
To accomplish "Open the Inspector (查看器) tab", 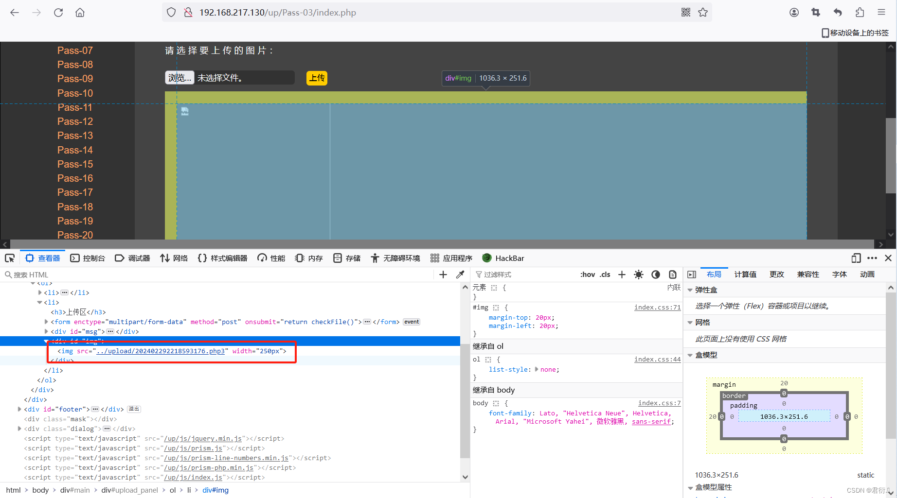I will click(x=43, y=258).
